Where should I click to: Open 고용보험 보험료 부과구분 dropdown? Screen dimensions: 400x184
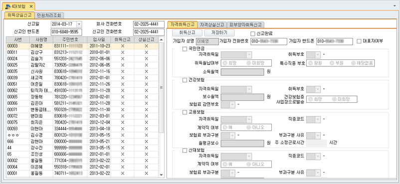click(x=232, y=135)
